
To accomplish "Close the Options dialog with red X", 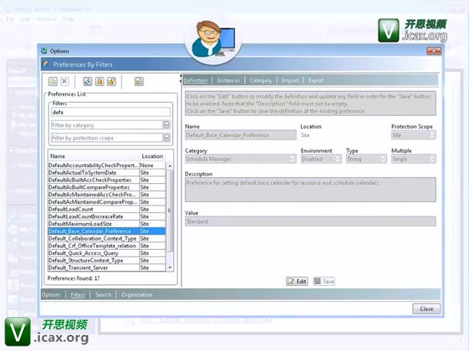I will point(434,51).
